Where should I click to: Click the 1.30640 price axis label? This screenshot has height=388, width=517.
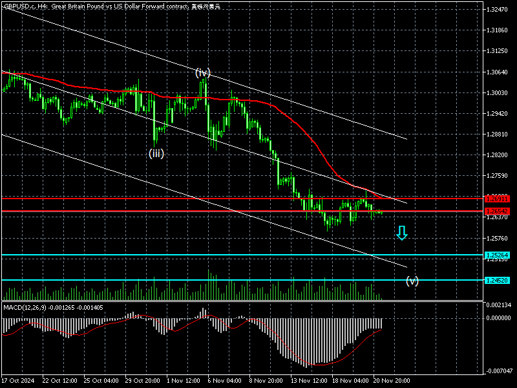(x=497, y=72)
